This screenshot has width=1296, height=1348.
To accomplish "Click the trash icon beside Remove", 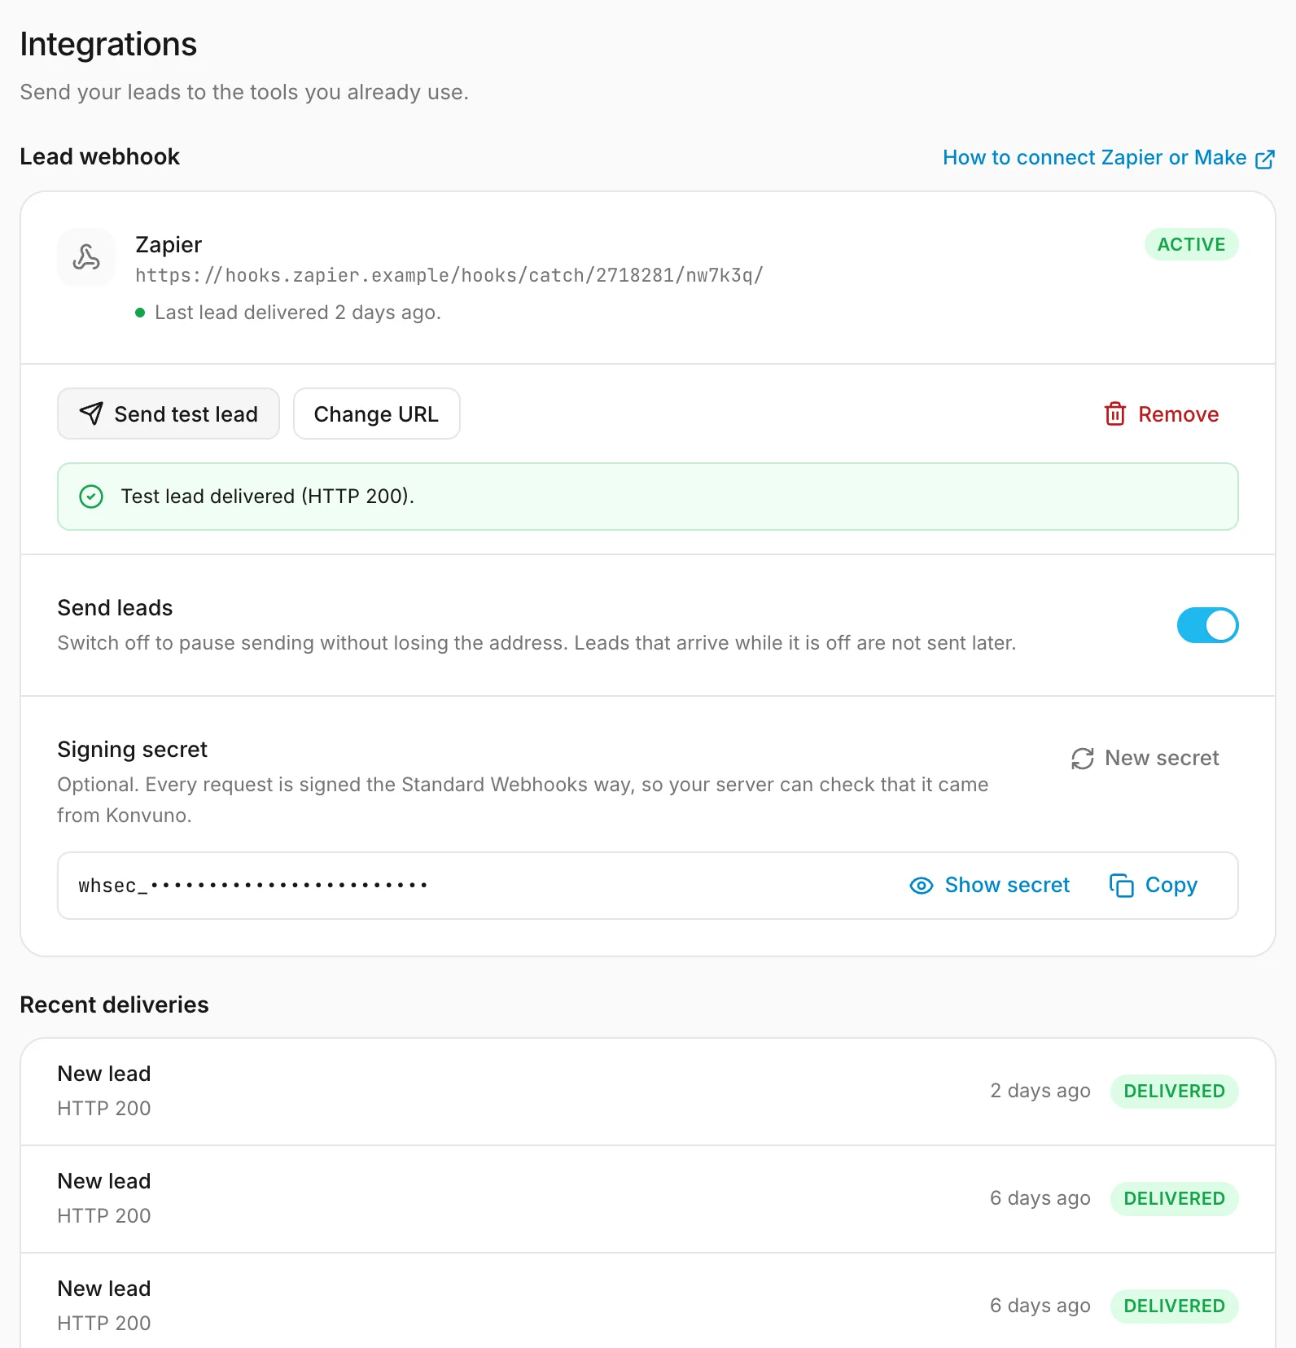I will pos(1114,414).
